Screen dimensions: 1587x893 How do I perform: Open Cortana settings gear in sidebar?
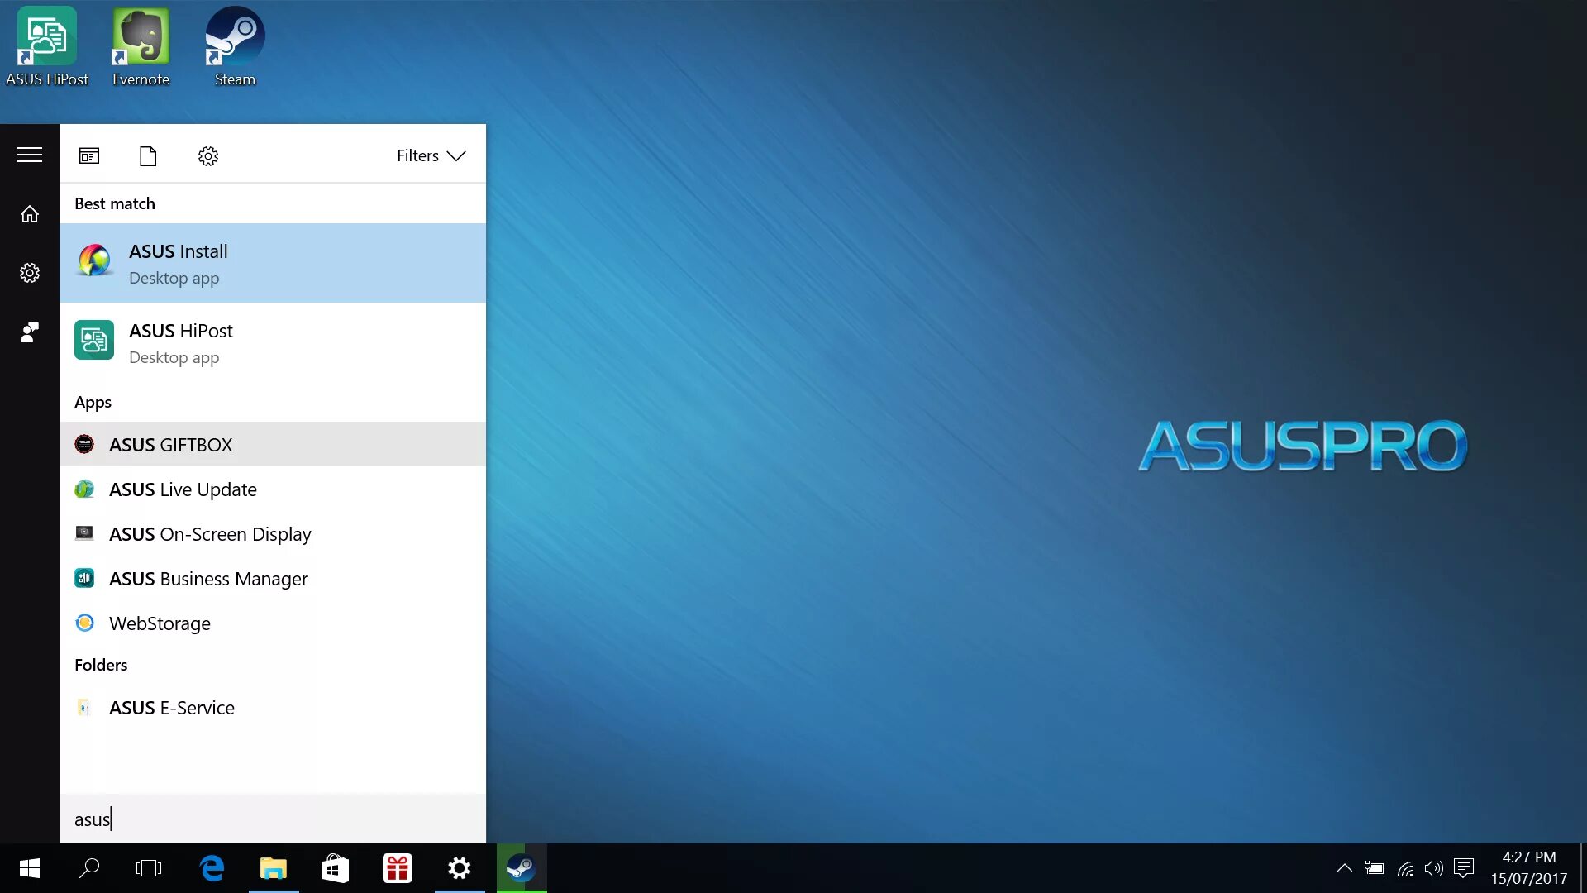pos(30,273)
